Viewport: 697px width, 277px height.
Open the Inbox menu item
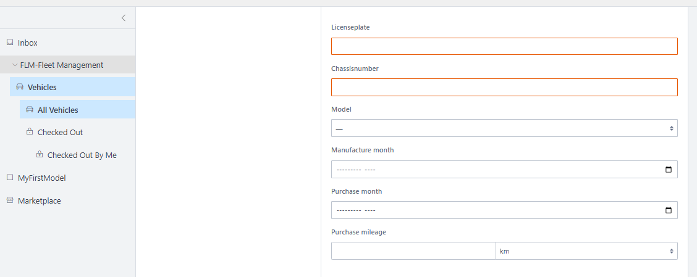(28, 43)
